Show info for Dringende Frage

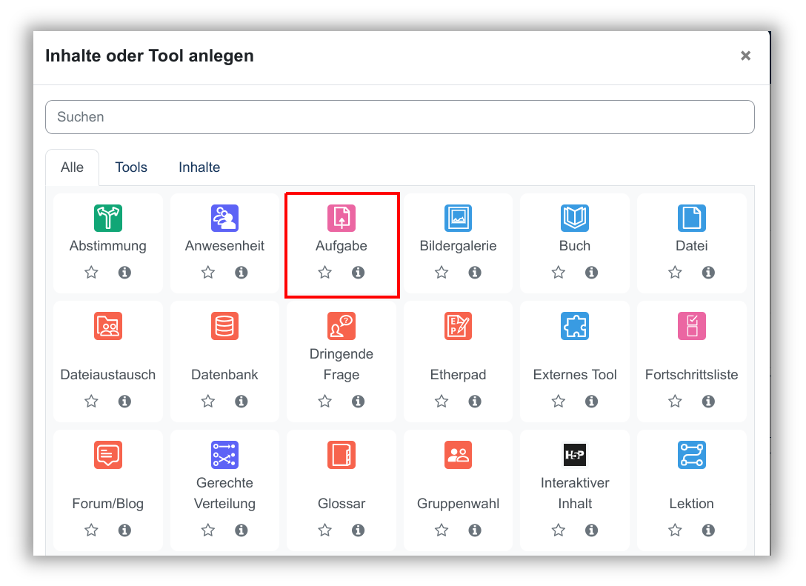[x=359, y=402]
